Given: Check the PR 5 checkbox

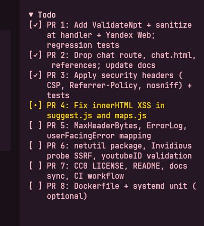Looking at the screenshot, I should coord(35,126).
